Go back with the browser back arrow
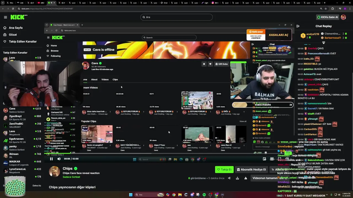The image size is (353, 198). (3, 9)
